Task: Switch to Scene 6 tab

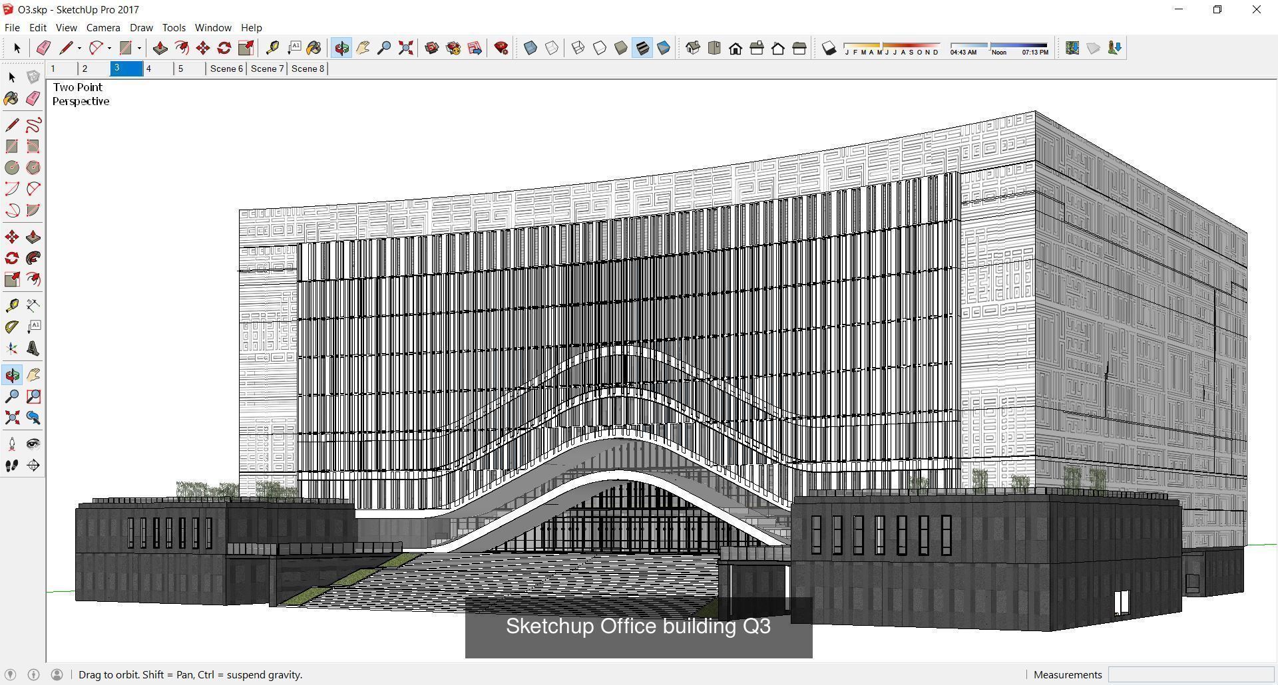Action: 226,68
